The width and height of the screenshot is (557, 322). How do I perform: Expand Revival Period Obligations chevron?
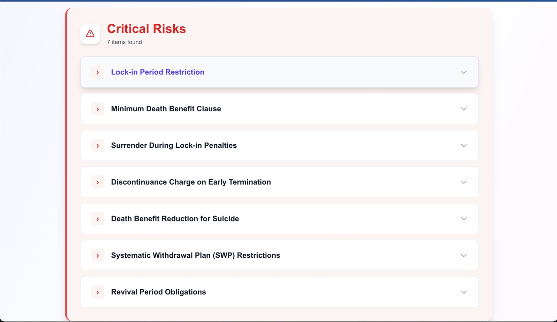pos(464,292)
